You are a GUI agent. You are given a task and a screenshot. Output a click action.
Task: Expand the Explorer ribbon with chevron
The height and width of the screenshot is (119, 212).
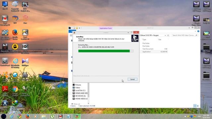point(195,31)
